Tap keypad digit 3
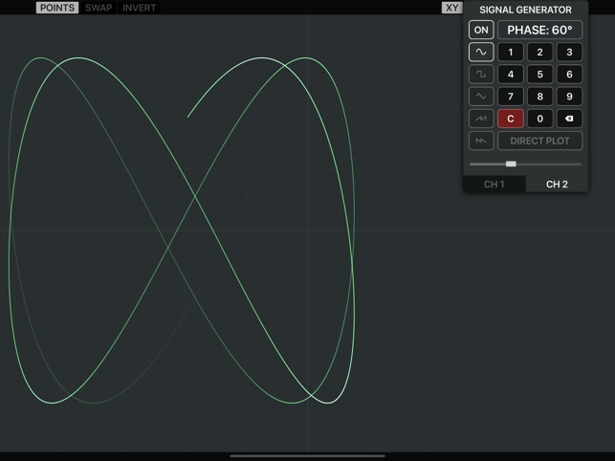Viewport: 615px width, 461px height. (569, 52)
